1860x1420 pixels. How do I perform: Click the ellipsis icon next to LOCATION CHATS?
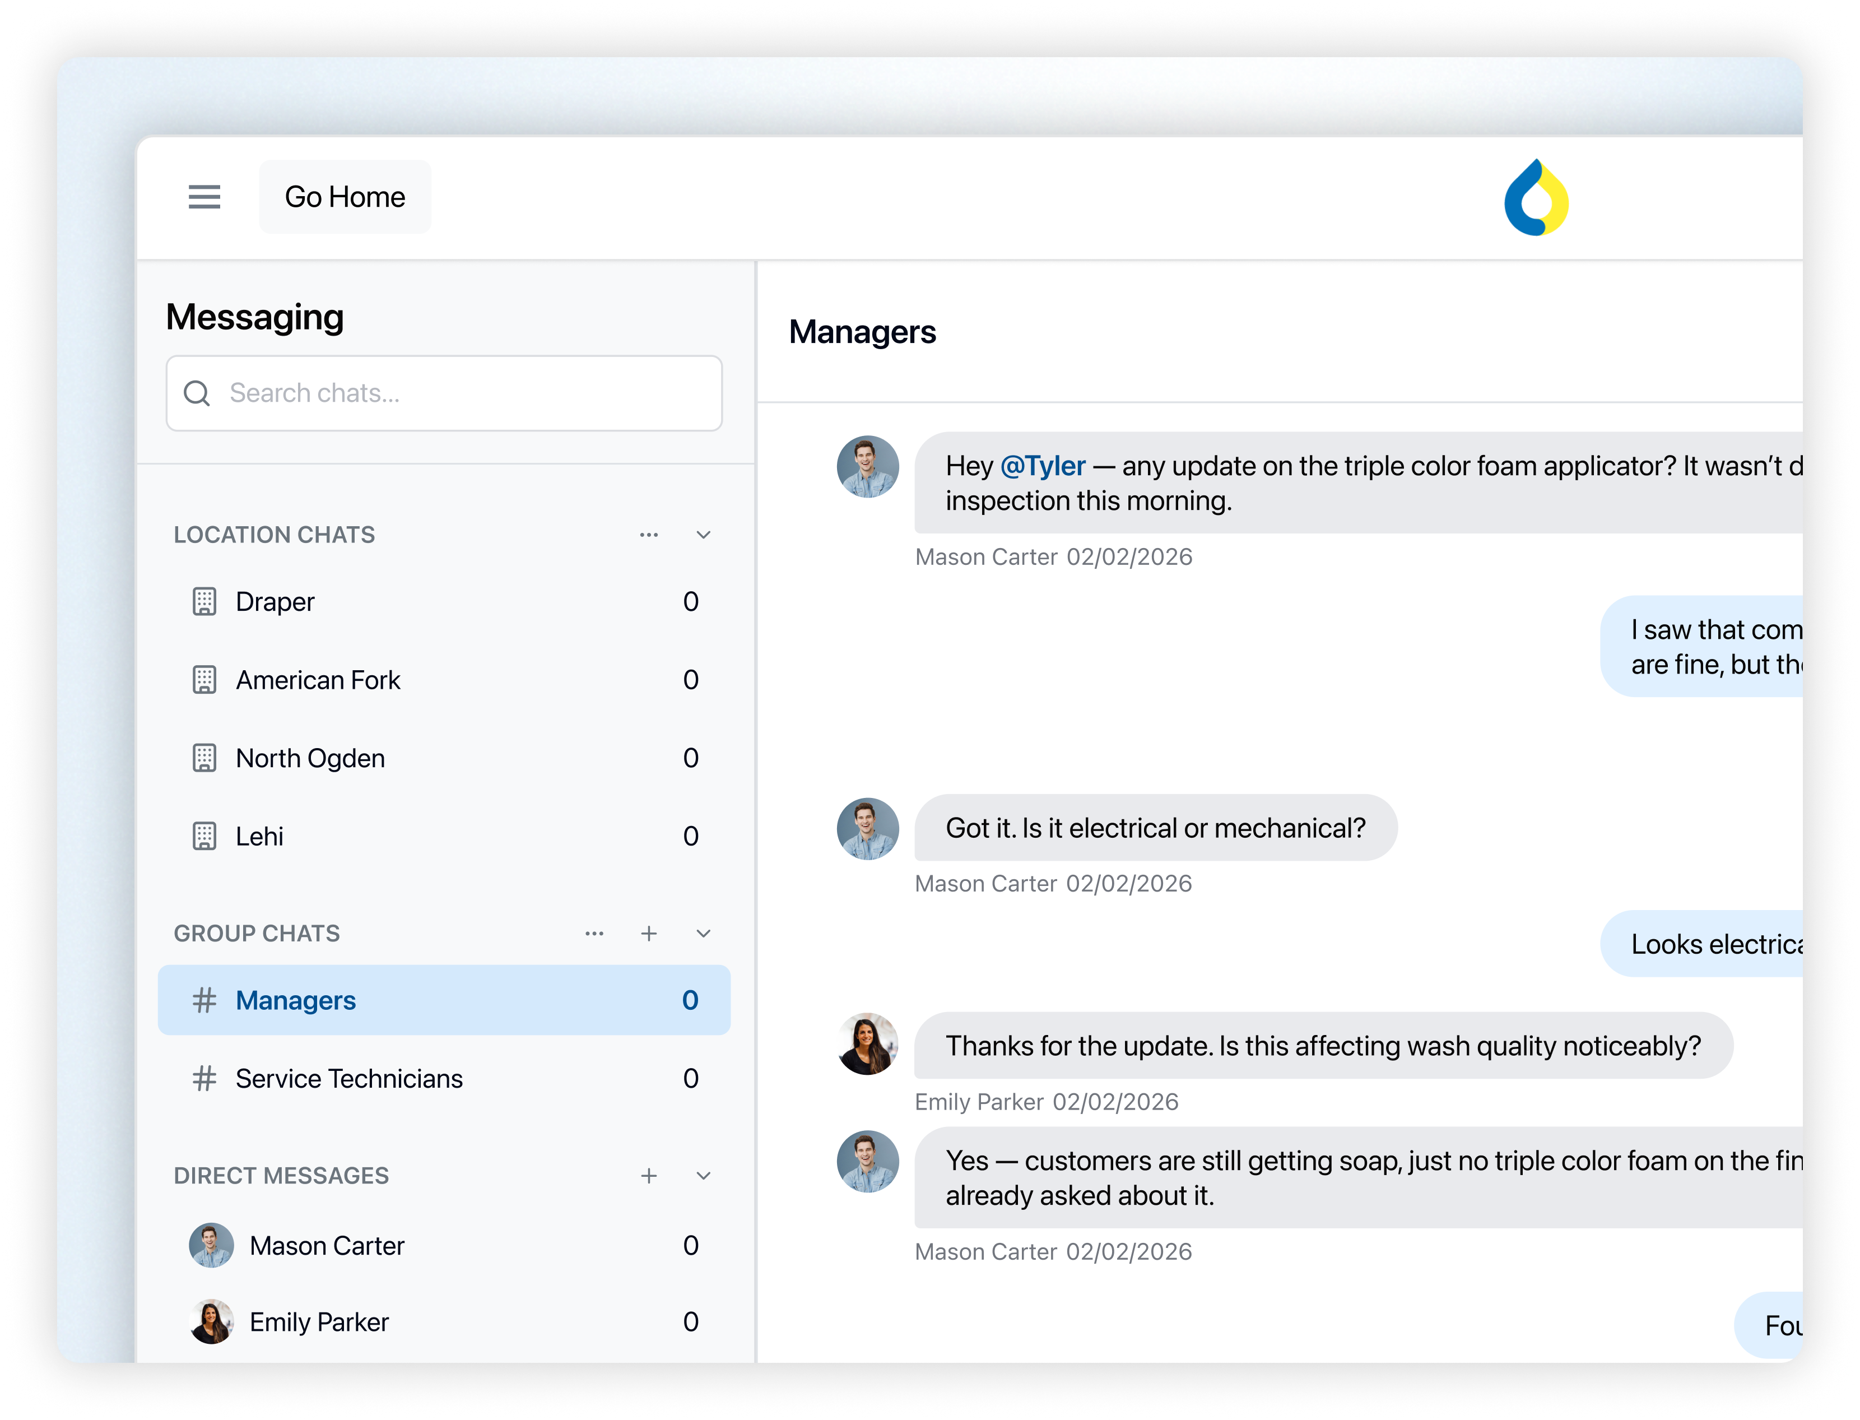pyautogui.click(x=649, y=534)
